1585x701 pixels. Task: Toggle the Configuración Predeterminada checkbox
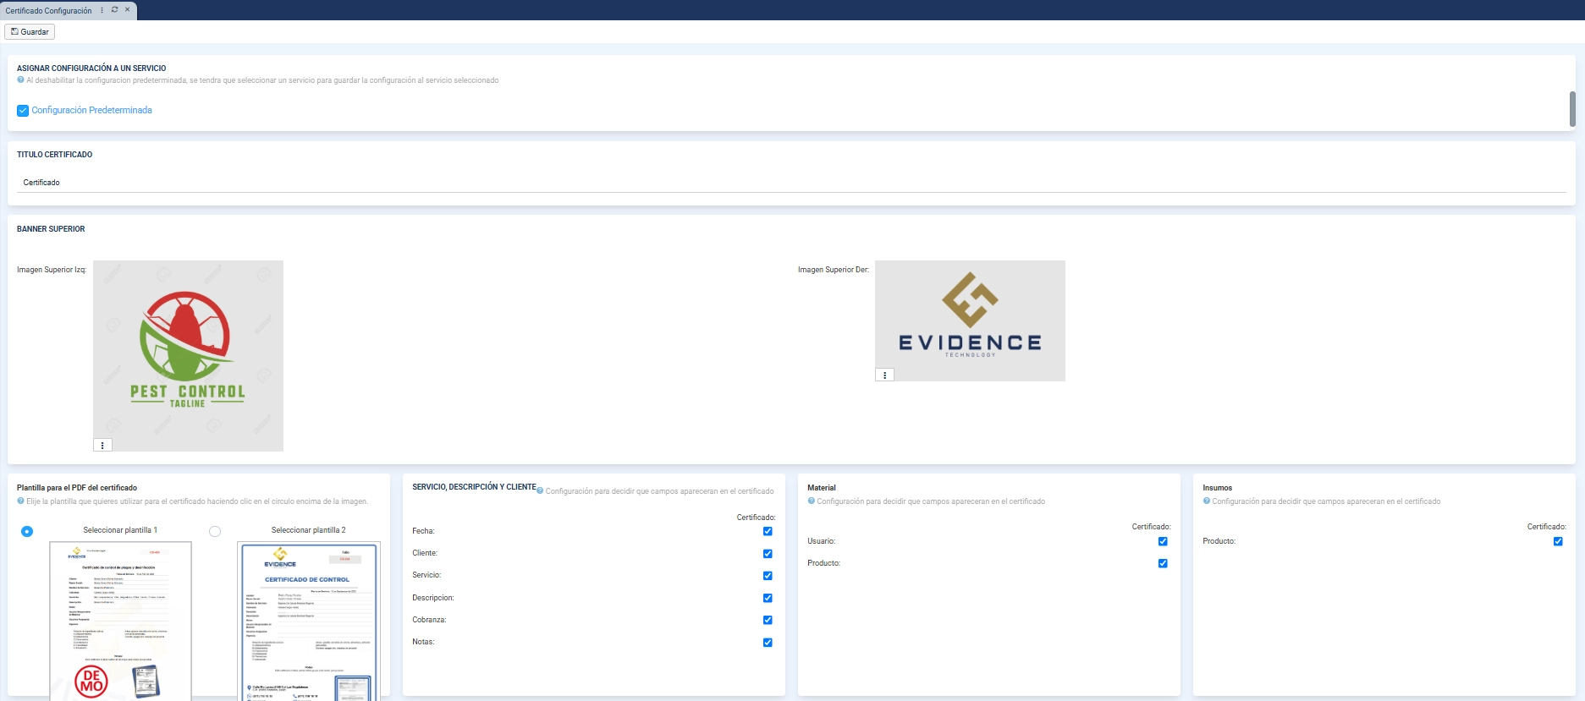[23, 111]
